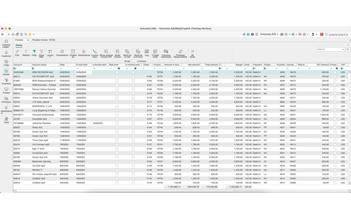Select the DATACOMFORT ApS row with invoice 19757
Screen dimensions: 351x219
tap(180, 77)
